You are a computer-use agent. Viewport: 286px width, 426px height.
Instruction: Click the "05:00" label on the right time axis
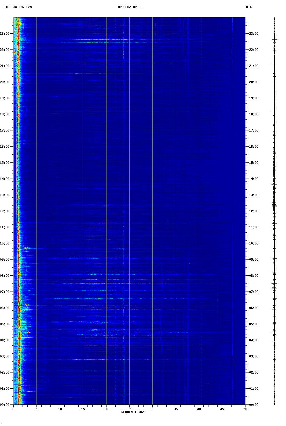pyautogui.click(x=254, y=324)
